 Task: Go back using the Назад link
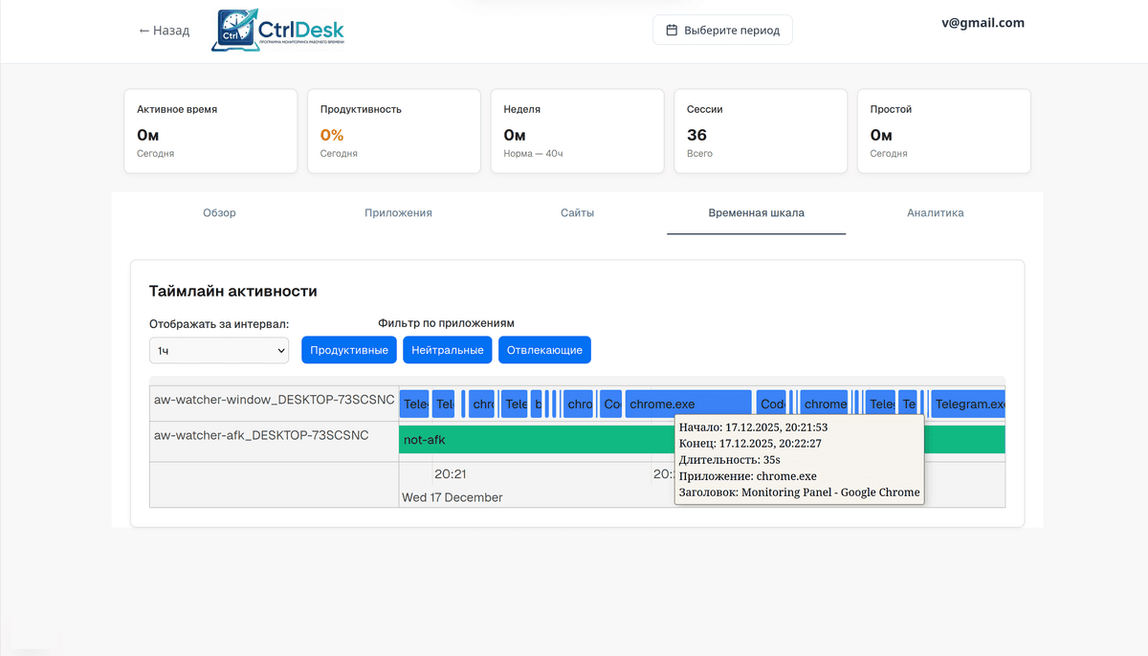[165, 31]
